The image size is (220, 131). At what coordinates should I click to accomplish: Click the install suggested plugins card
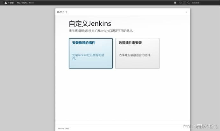[x=91, y=53]
